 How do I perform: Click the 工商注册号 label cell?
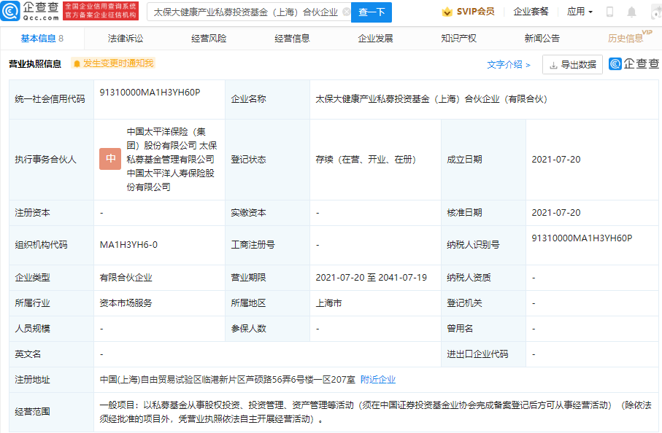268,246
